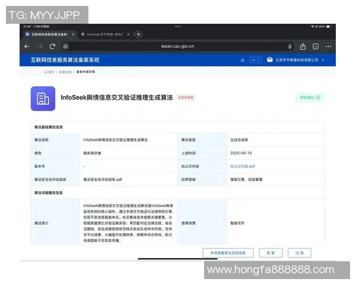Image resolution: width=356 pixels, height=285 pixels.
Task: Click the address bar showing beian.cac.gov.cn
Action: pyautogui.click(x=177, y=46)
